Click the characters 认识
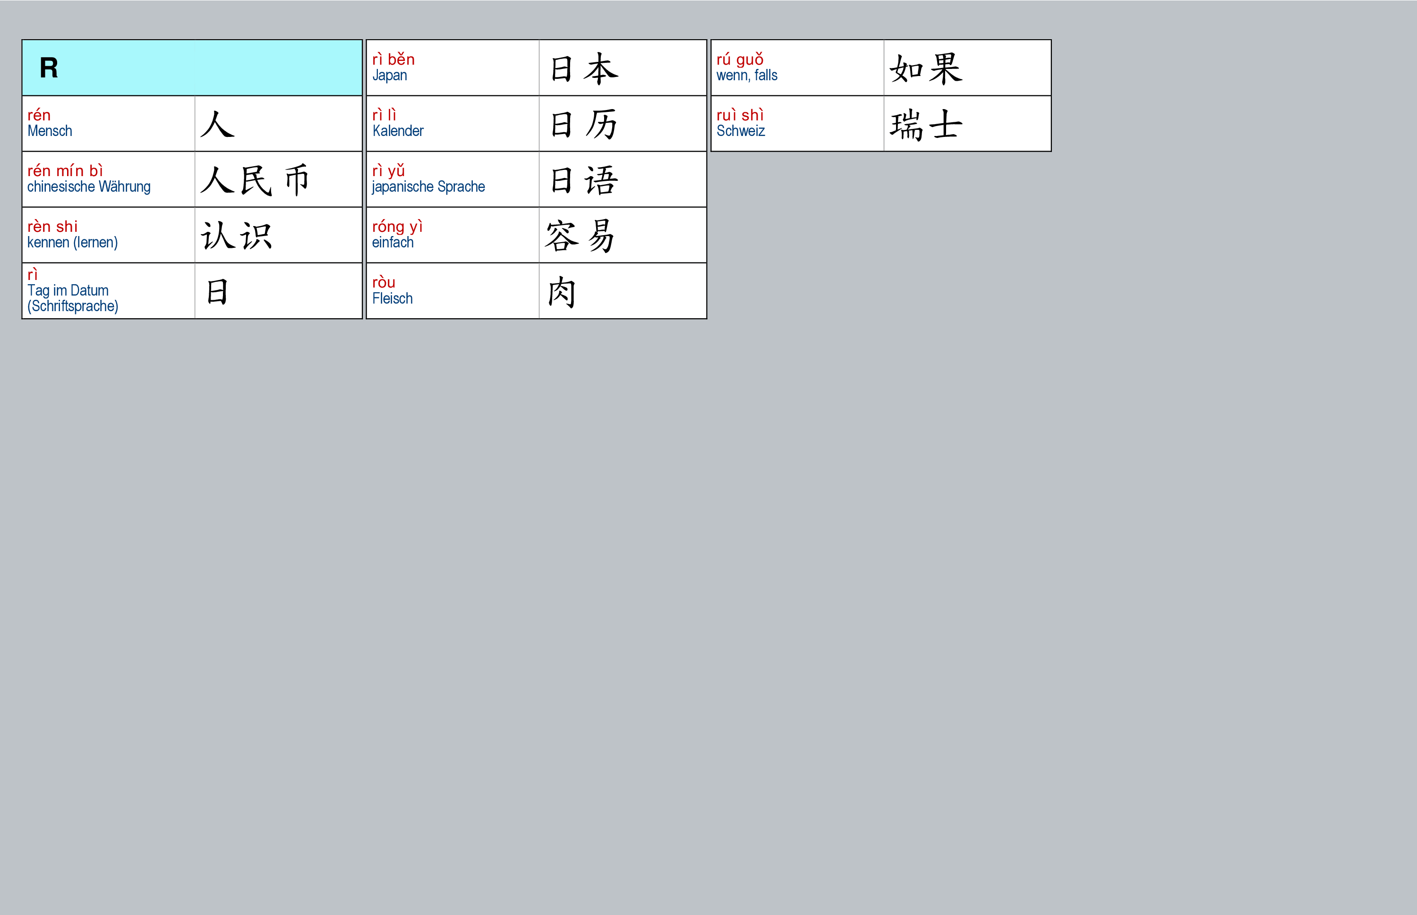Screen dimensions: 1417x915 (237, 236)
